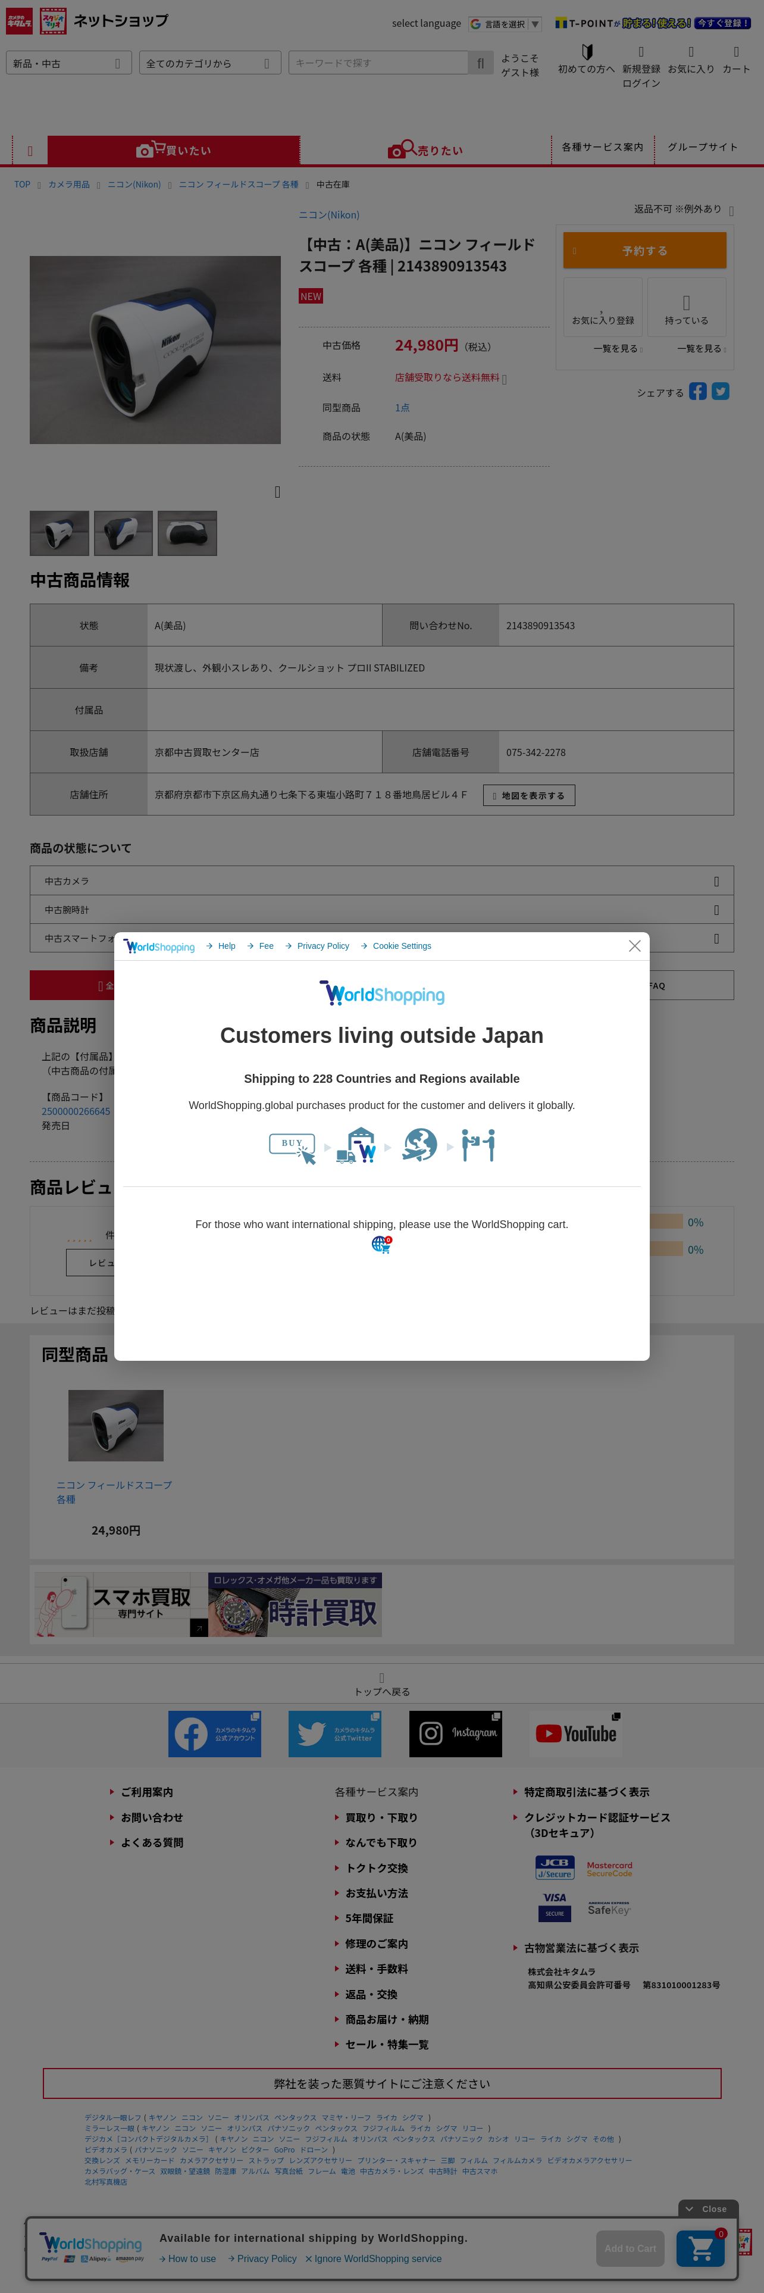Screen dimensions: 764x2293
Task: Open Cookie Settings in WorldShopping popup
Action: click(397, 945)
